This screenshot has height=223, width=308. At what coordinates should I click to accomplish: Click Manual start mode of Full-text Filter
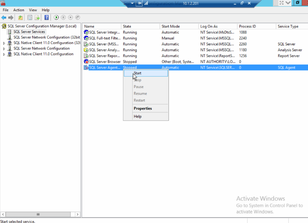(x=168, y=38)
